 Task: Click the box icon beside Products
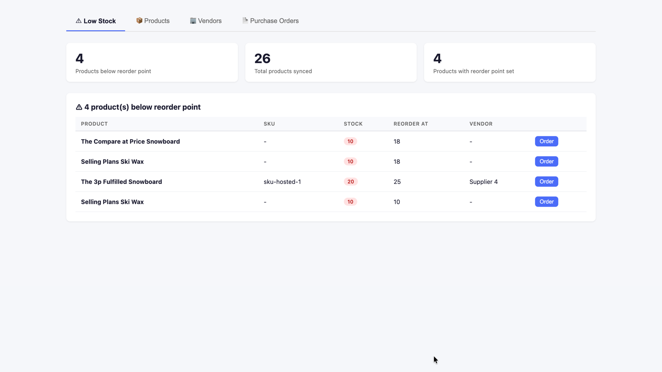tap(139, 21)
